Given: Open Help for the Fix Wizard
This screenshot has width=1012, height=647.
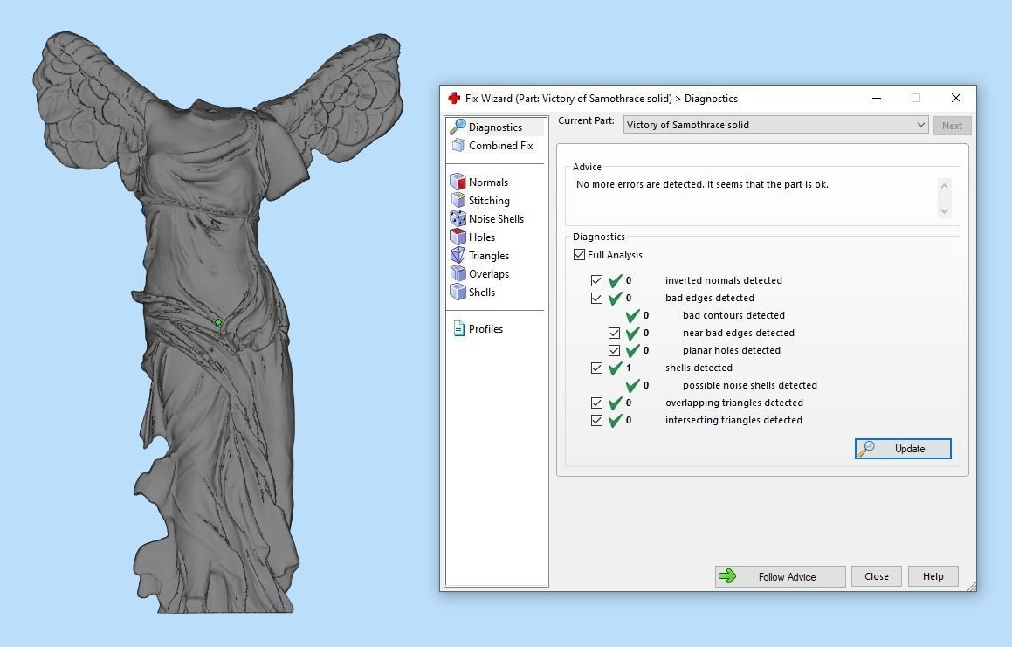Looking at the screenshot, I should 933,576.
